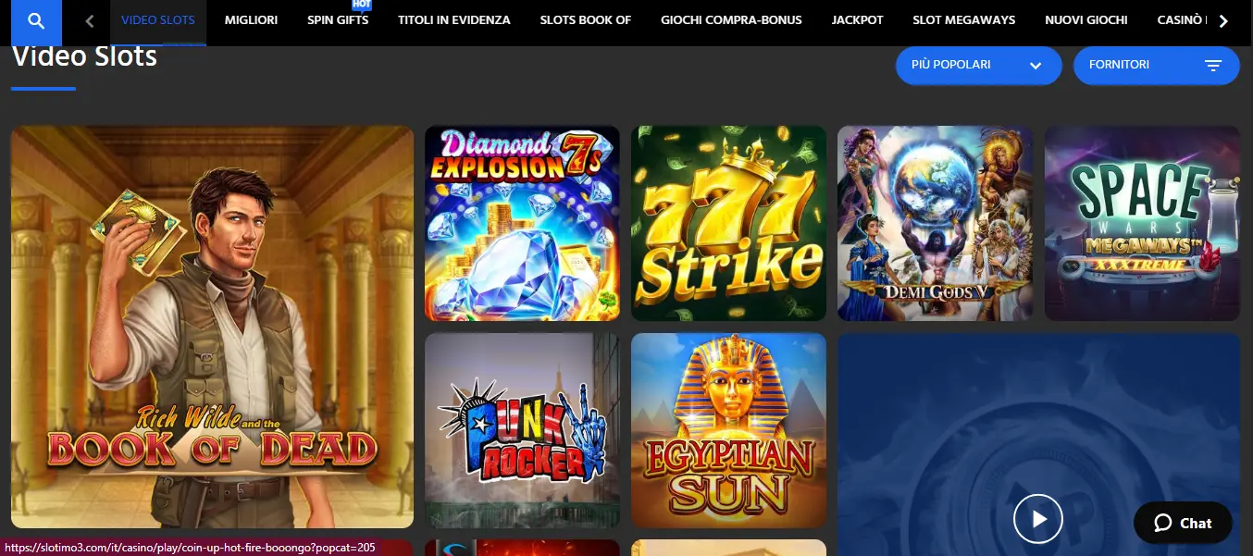This screenshot has width=1253, height=556.
Task: Open Slots Book Of category
Action: 586,20
